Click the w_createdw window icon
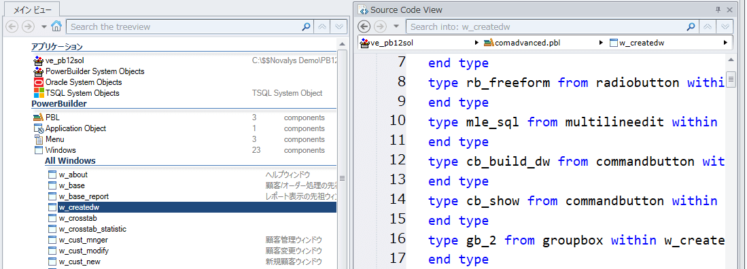This screenshot has width=747, height=269. tap(52, 207)
